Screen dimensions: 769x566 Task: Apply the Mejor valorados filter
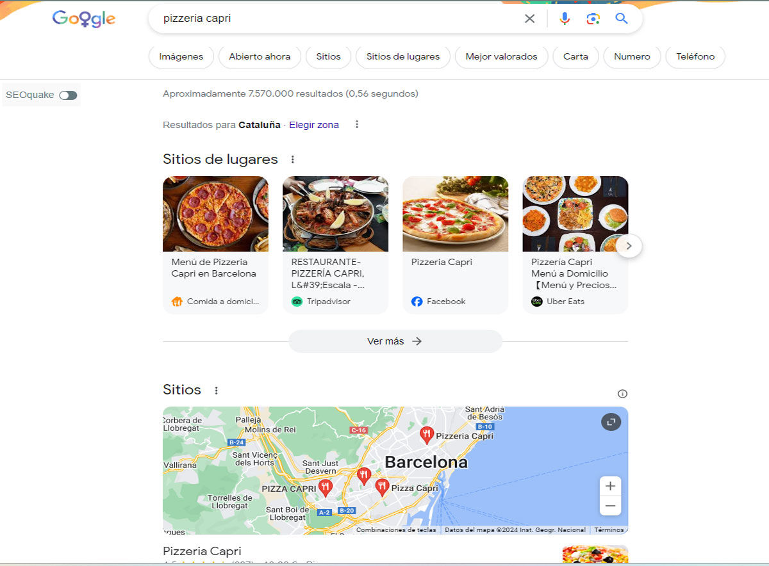[501, 56]
